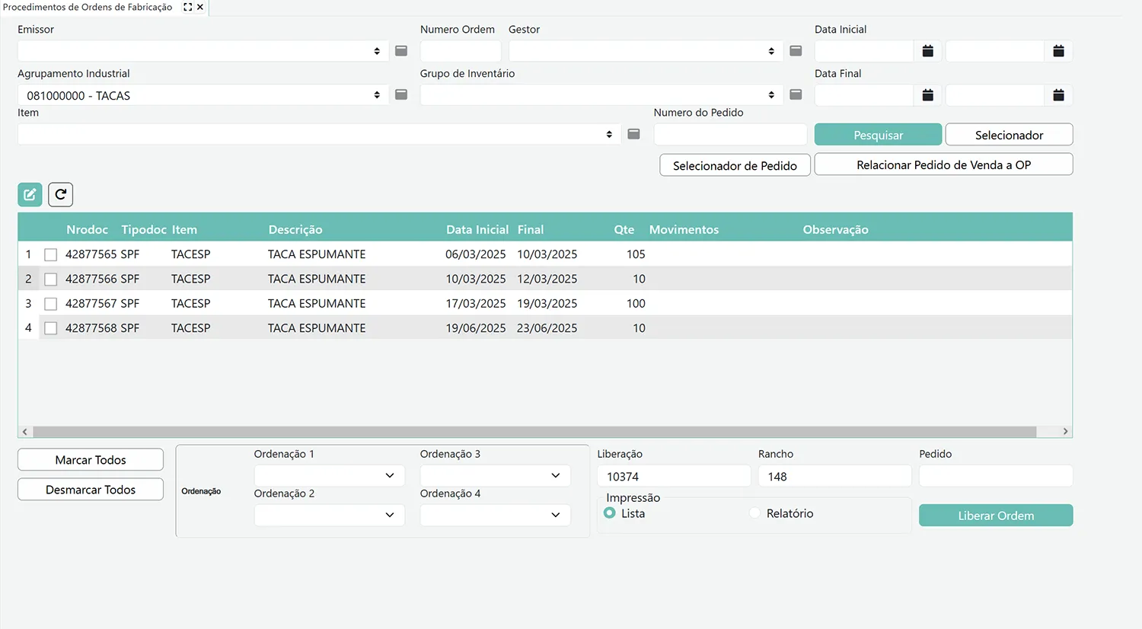Click date cell 17/03/2025
The height and width of the screenshot is (629, 1142).
(x=476, y=304)
